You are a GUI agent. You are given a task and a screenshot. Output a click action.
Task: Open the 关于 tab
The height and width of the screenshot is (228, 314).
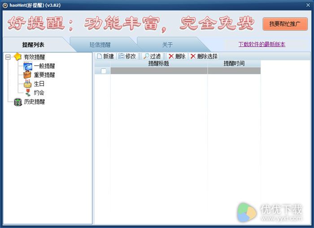tap(167, 45)
